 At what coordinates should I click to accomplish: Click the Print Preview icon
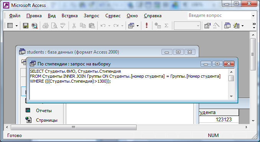click(x=54, y=26)
